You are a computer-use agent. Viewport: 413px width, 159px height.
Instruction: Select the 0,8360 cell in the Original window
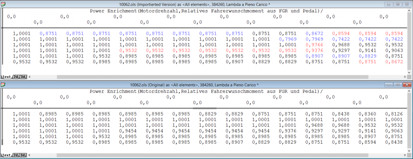coord(368,114)
